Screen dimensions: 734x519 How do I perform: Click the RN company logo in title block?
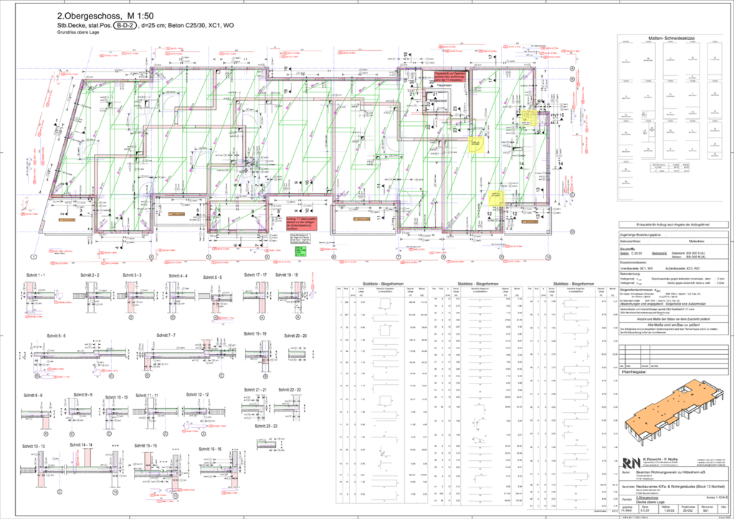point(631,463)
